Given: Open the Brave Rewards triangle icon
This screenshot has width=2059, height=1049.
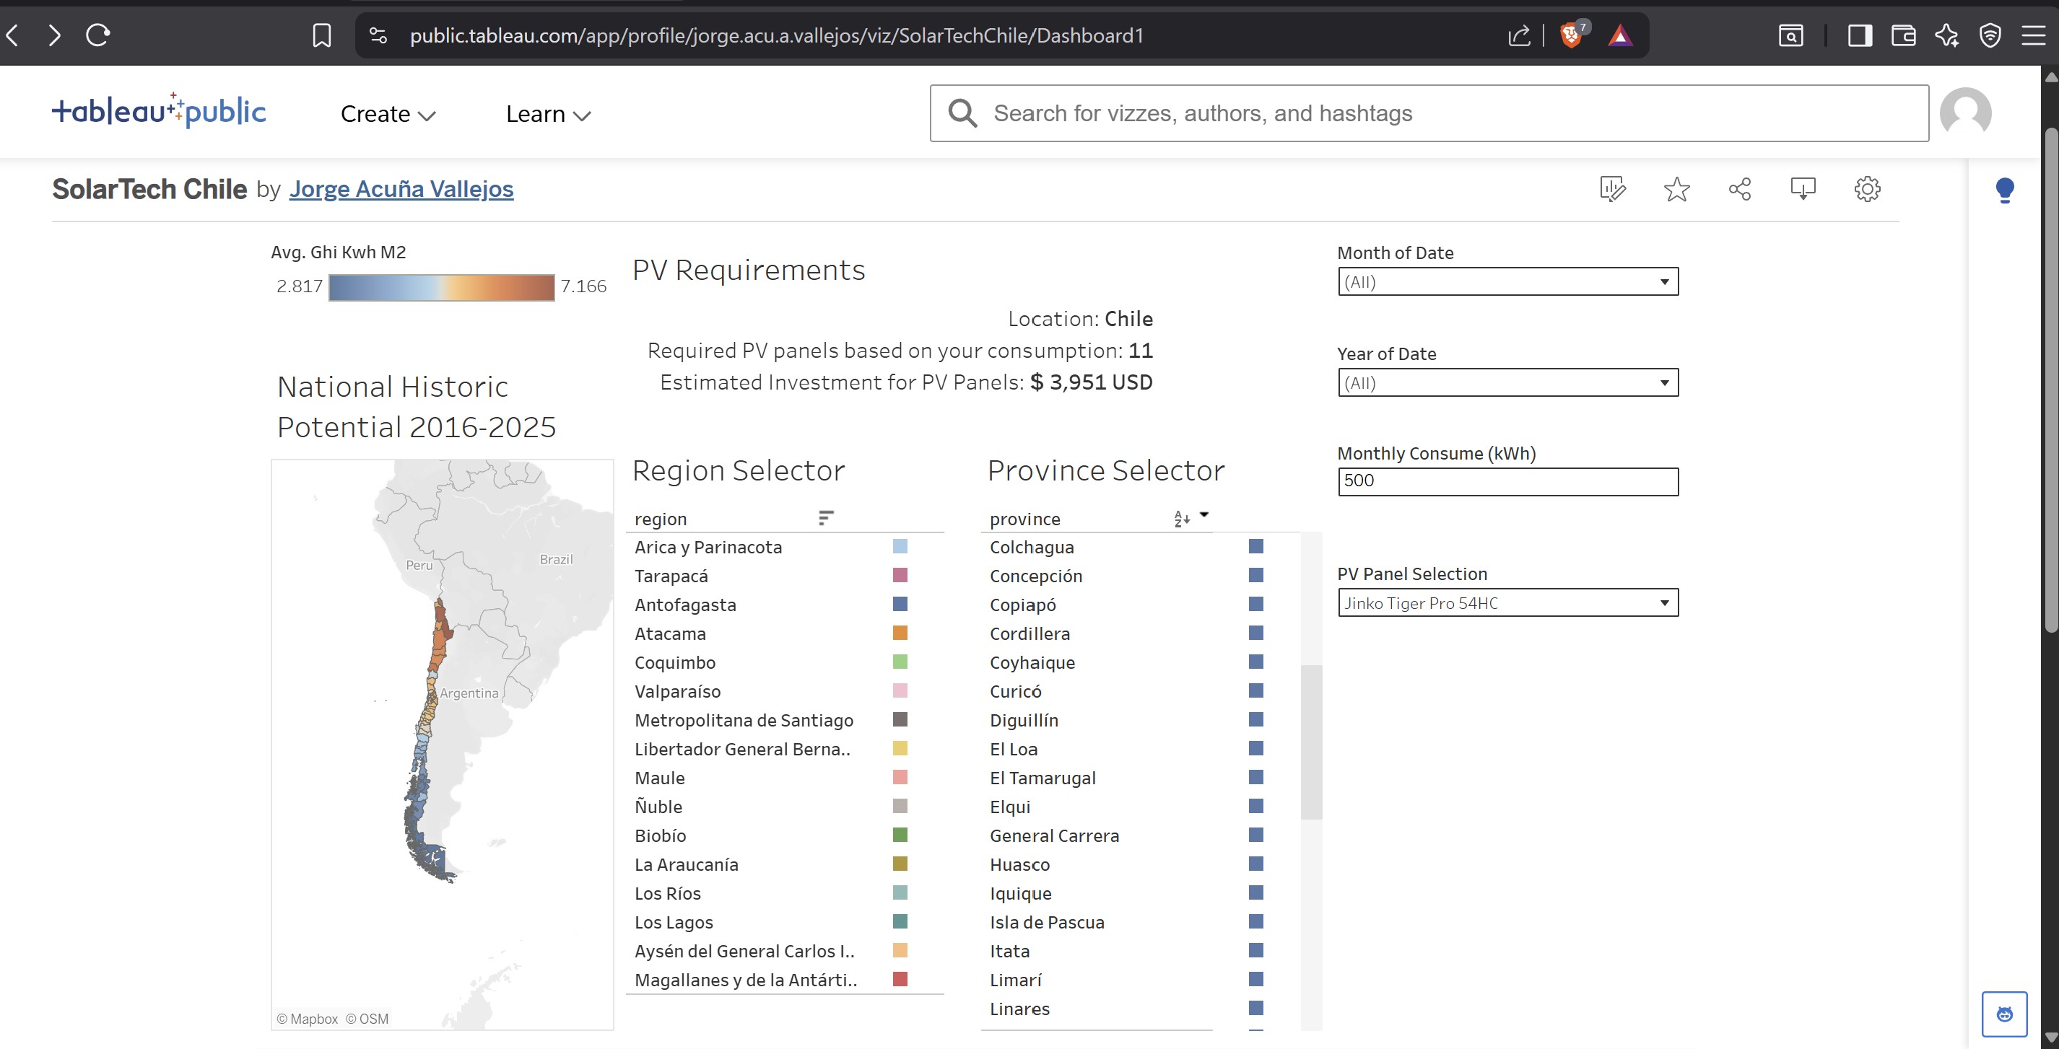Looking at the screenshot, I should click(1620, 35).
